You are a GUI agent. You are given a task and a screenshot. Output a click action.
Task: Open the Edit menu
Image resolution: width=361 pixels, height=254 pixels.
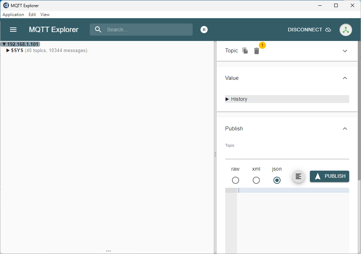click(x=32, y=15)
